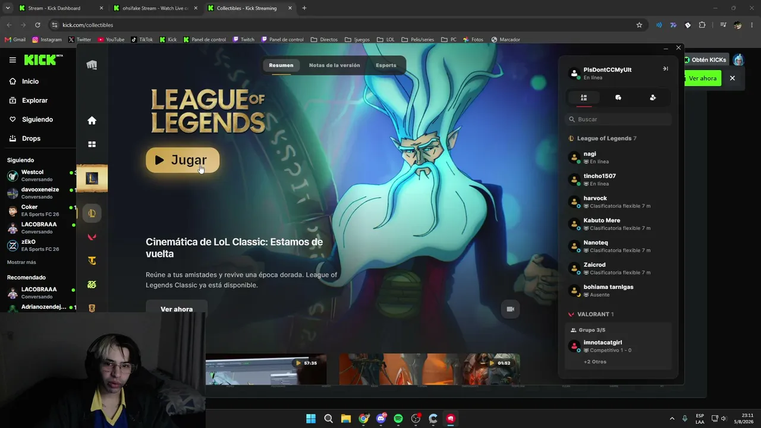
Task: Go to Riot Client home icon
Action: [x=92, y=121]
